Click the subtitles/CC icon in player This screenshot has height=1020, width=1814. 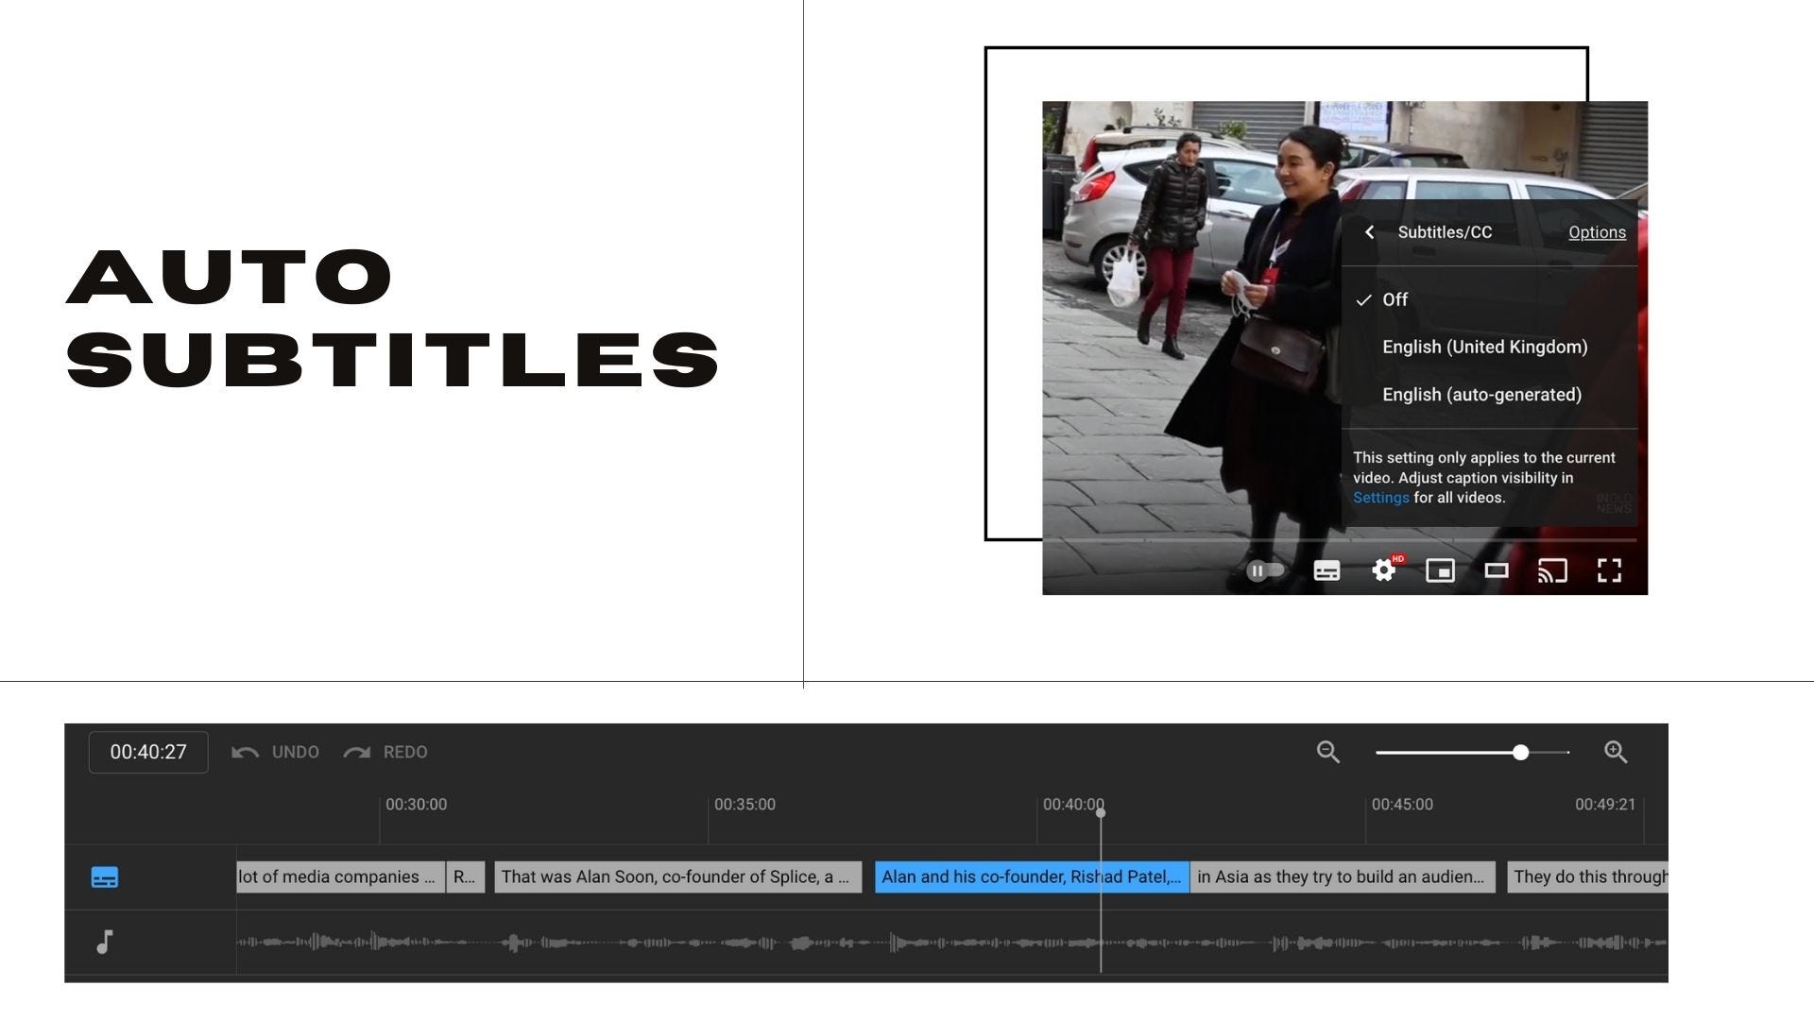coord(1326,570)
